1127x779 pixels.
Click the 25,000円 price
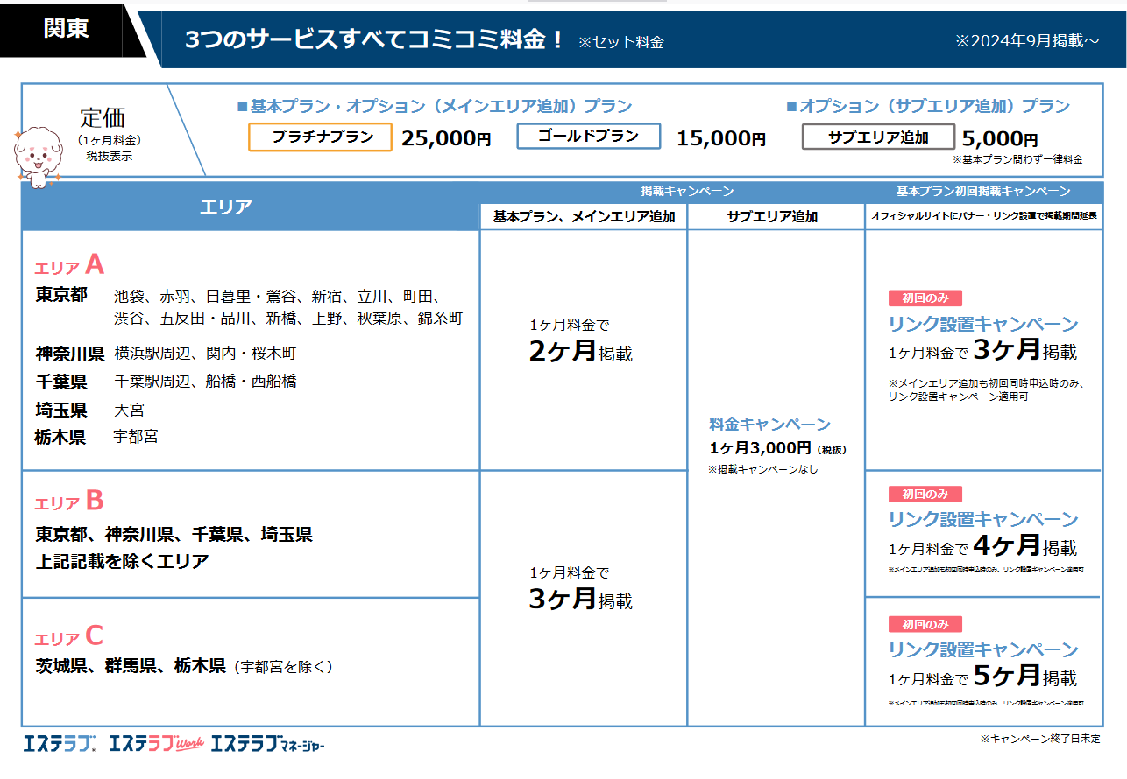point(446,137)
